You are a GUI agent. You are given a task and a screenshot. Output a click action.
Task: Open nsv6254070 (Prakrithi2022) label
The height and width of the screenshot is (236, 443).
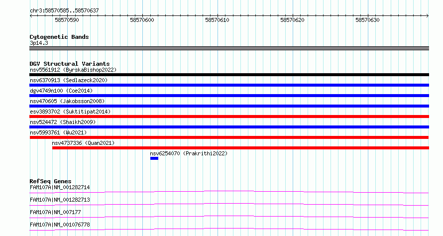189,153
